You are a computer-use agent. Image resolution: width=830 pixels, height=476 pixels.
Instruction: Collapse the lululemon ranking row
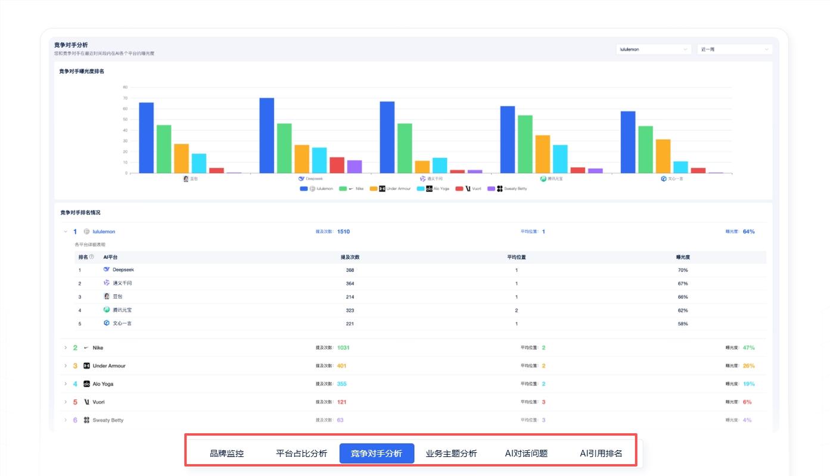coord(66,231)
